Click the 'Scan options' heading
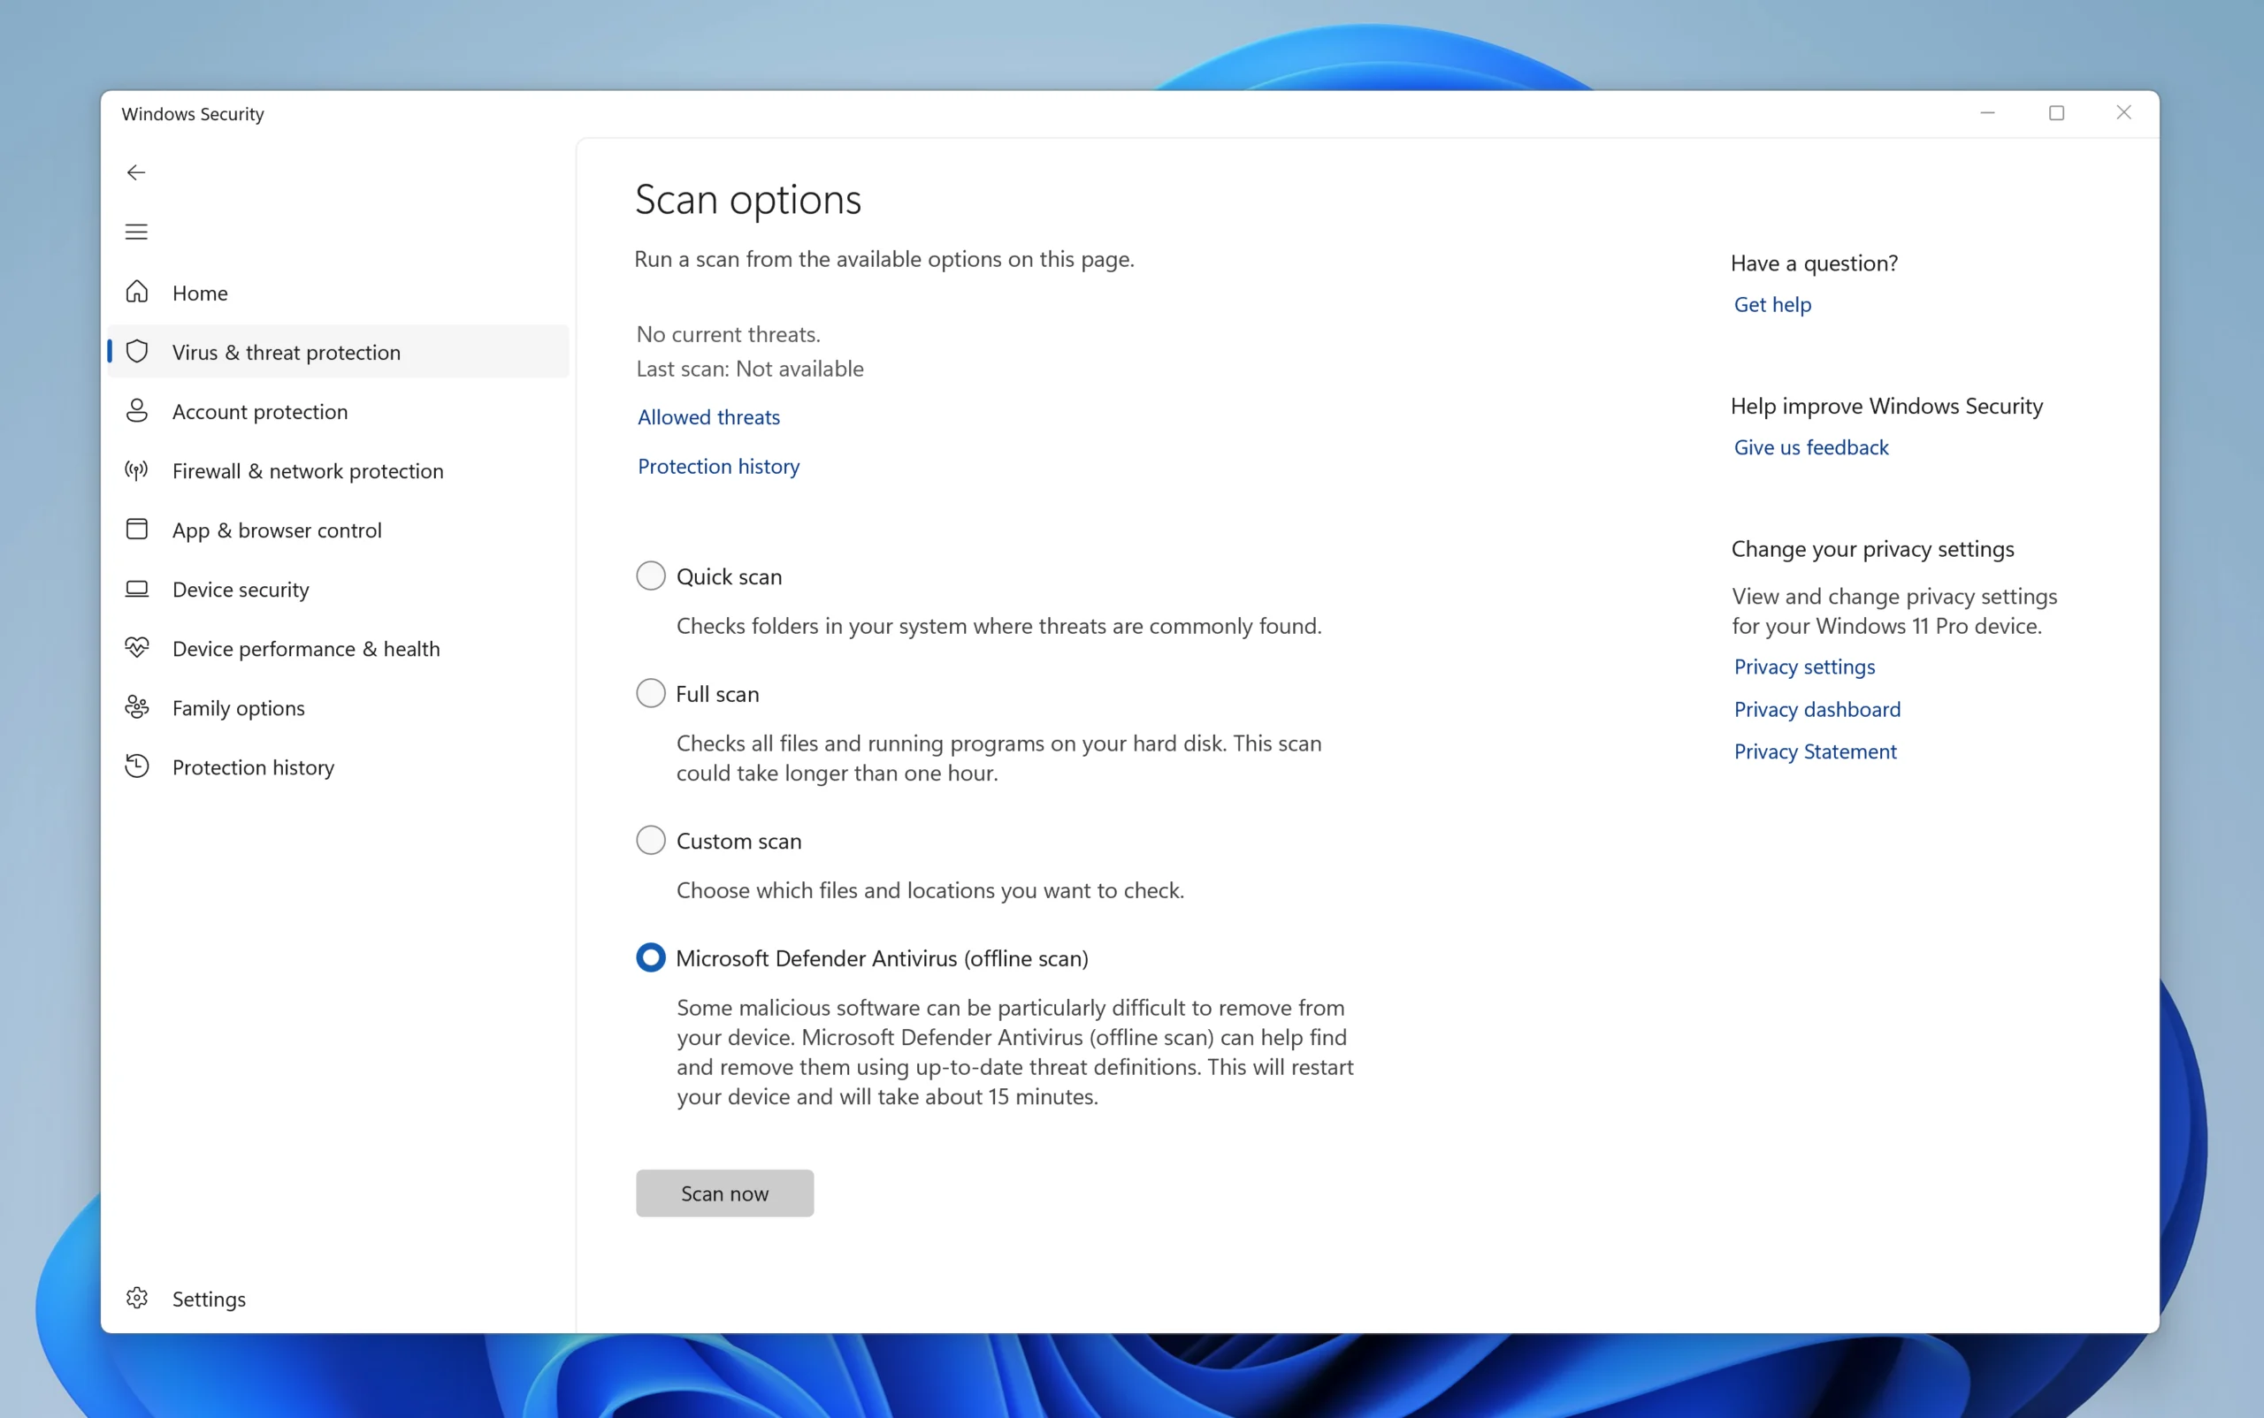Screen dimensions: 2264x1418 click(748, 200)
